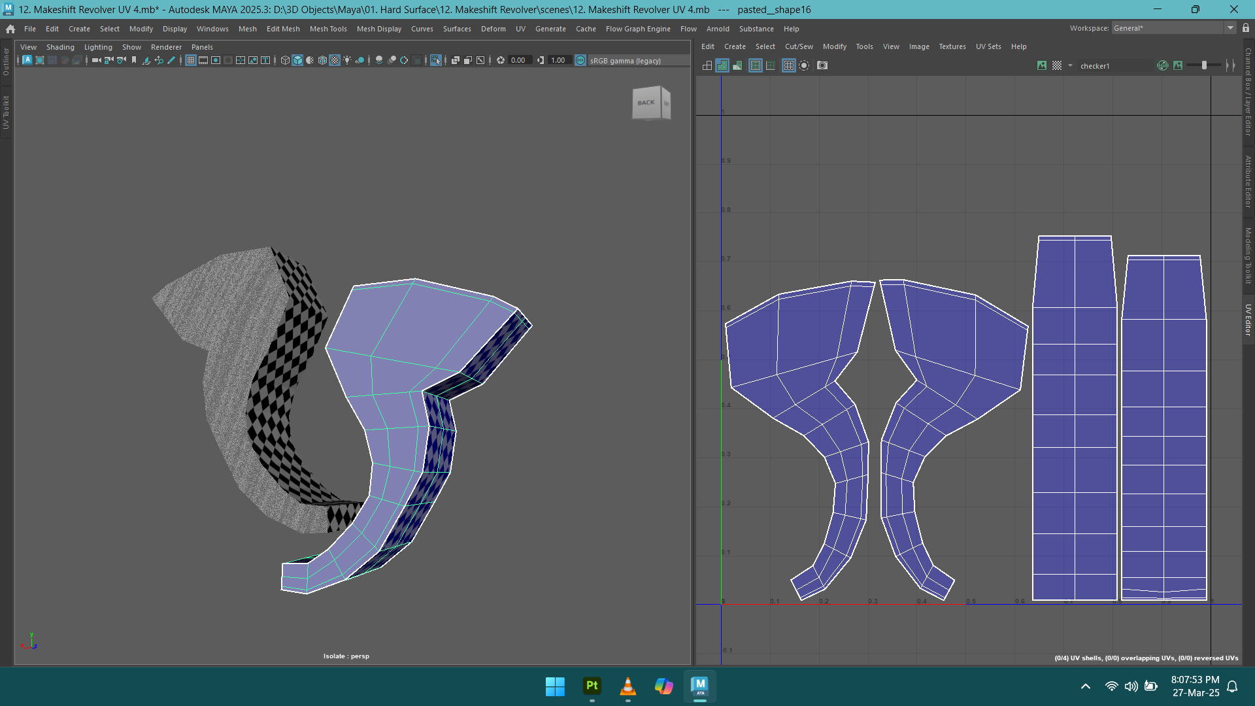Toggle wireframe shading icon in viewport toolbar
Image resolution: width=1255 pixels, height=706 pixels.
(284, 60)
